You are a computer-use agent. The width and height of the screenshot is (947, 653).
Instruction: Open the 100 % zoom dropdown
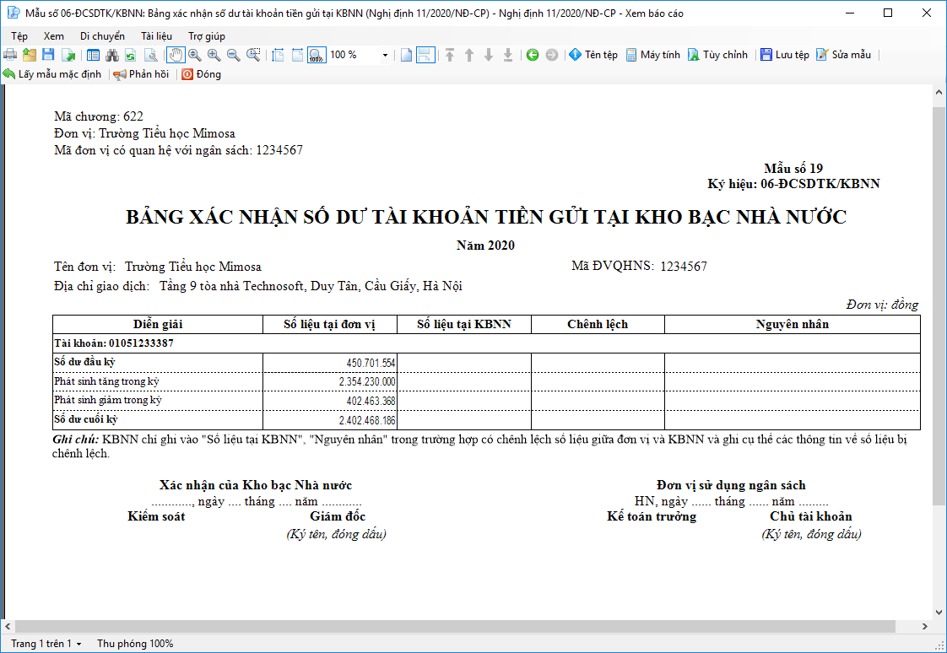pos(385,55)
